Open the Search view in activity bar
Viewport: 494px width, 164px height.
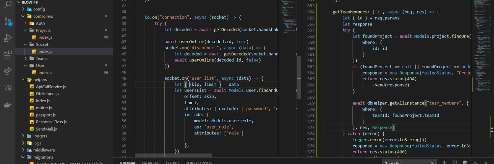pyautogui.click(x=8, y=4)
